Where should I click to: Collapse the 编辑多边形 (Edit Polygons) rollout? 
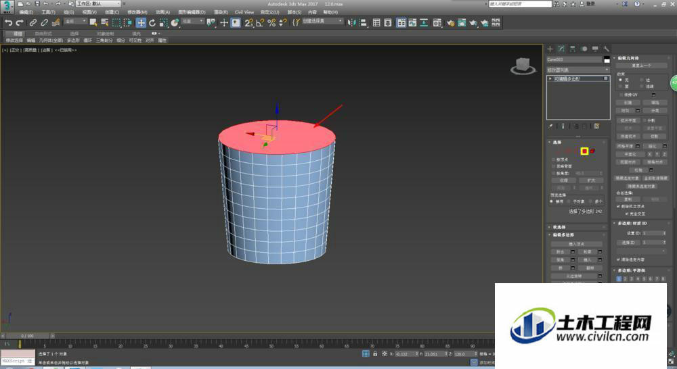point(563,235)
